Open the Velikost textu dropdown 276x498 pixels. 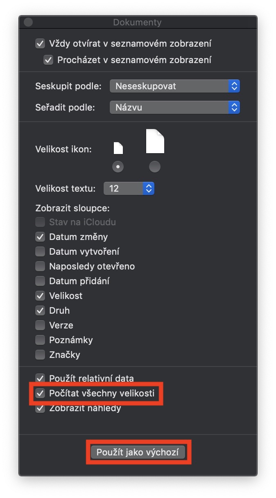(x=129, y=188)
